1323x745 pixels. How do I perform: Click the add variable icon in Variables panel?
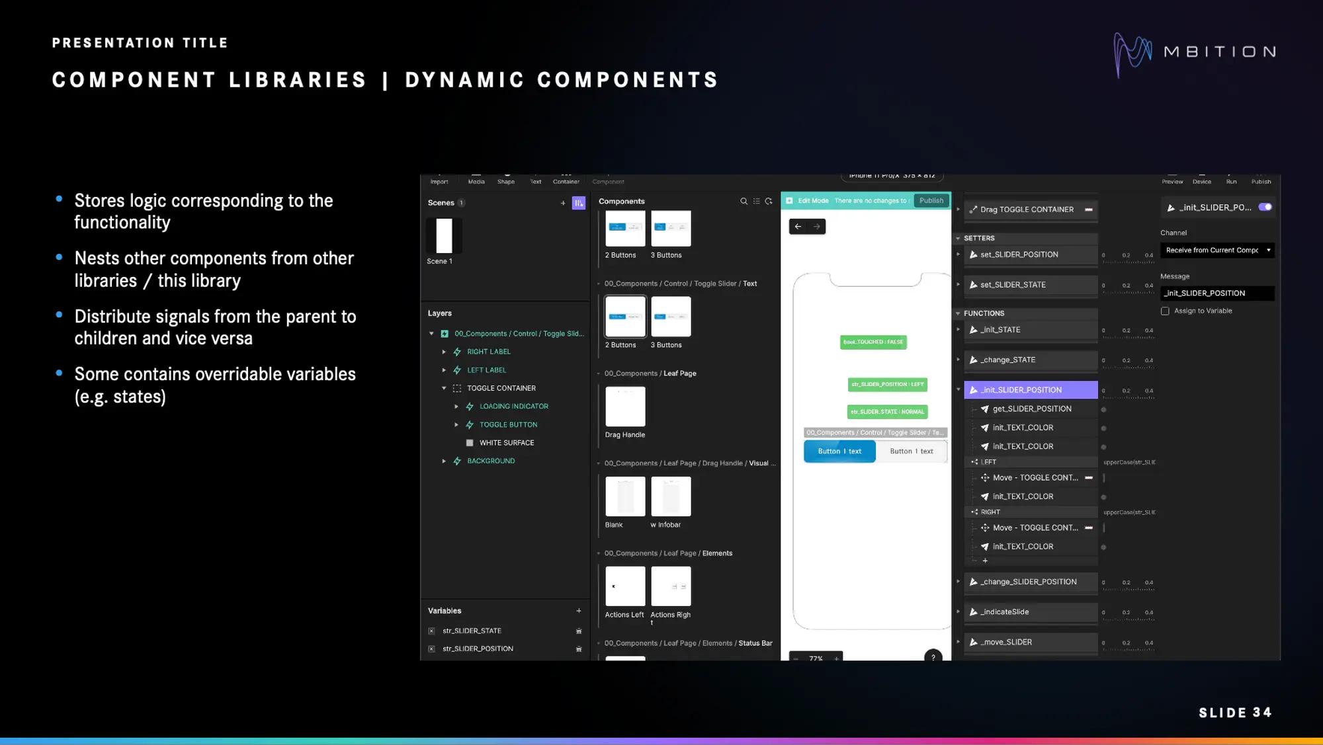(x=579, y=611)
